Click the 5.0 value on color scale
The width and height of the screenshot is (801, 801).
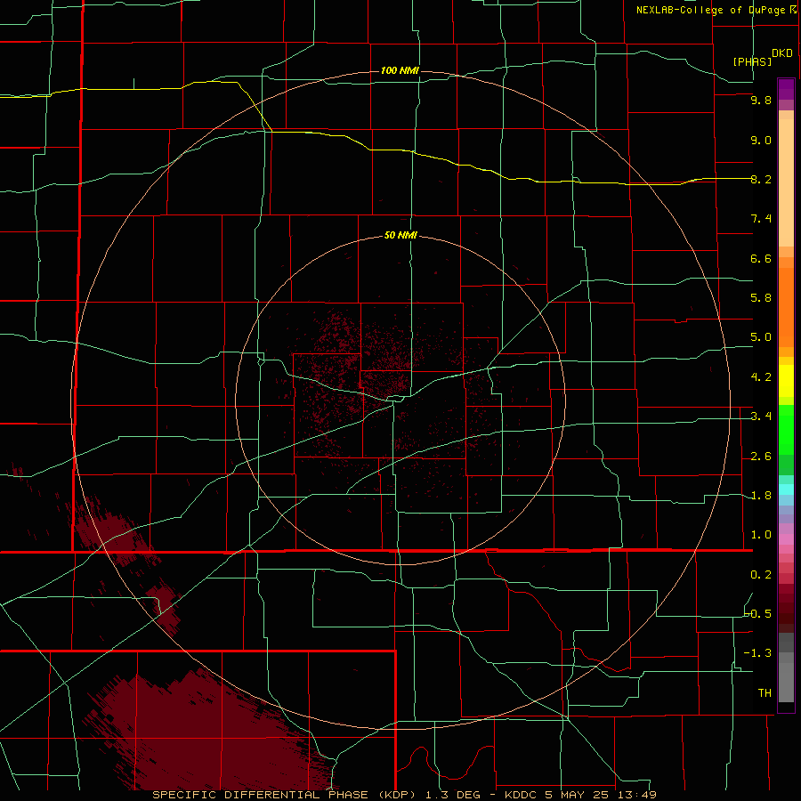[761, 337]
